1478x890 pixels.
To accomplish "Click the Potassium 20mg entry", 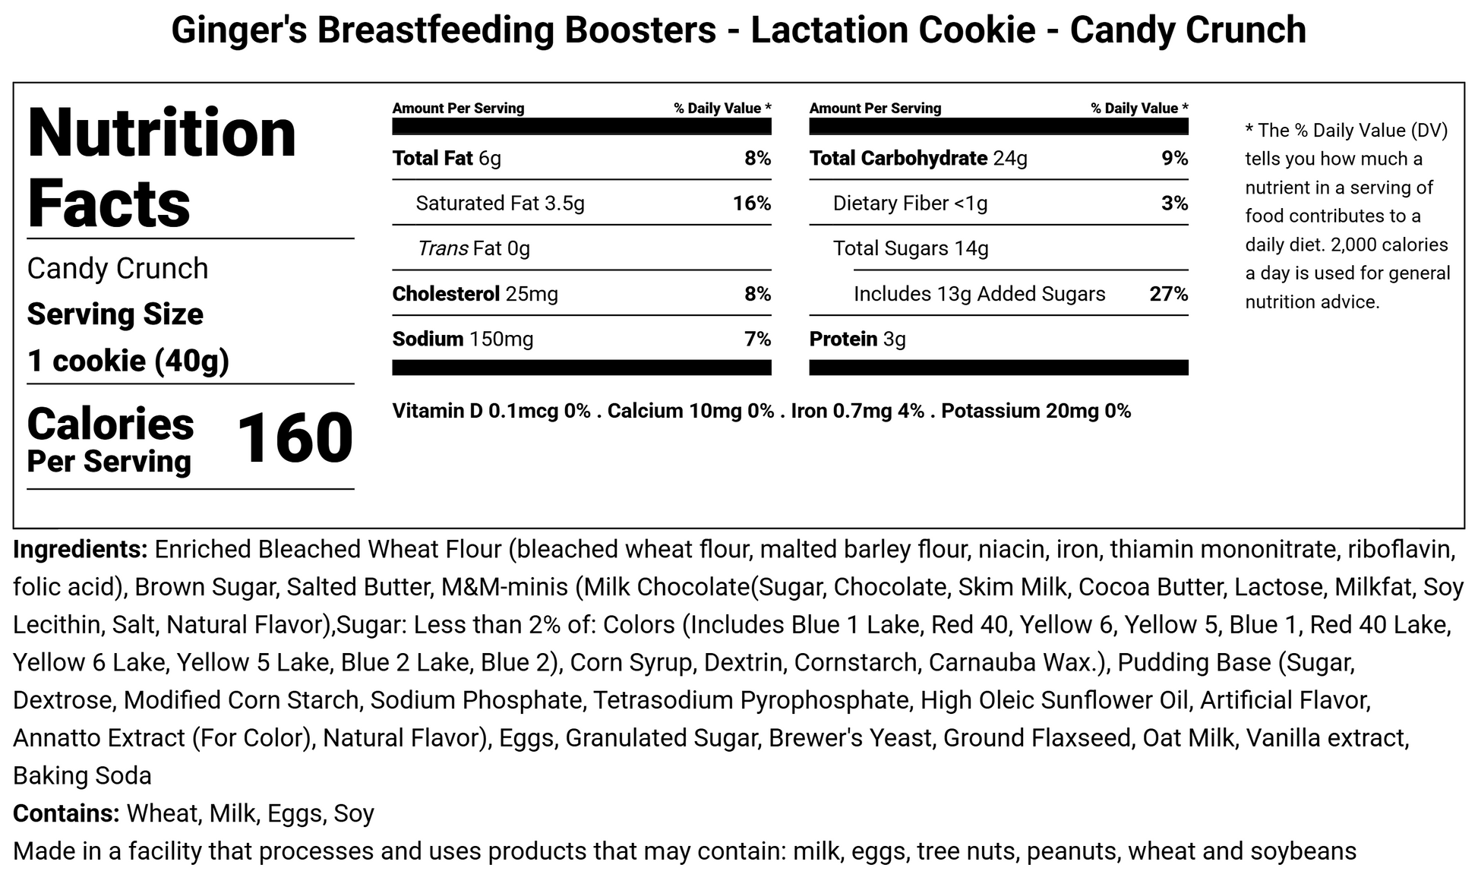I will (1036, 411).
